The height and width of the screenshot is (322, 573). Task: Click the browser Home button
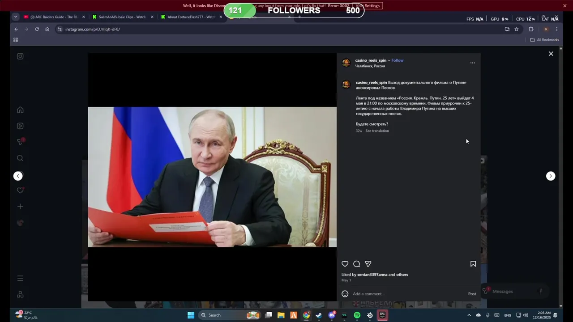47,29
